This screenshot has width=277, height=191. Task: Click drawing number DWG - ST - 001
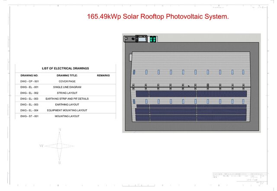pyautogui.click(x=29, y=116)
